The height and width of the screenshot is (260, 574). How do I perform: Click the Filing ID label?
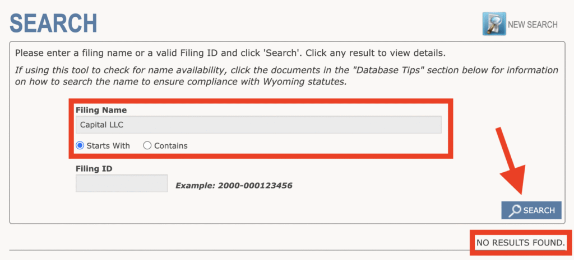coord(94,168)
